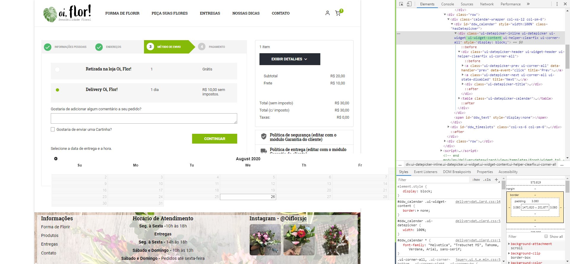This screenshot has height=264, width=570.
Task: Add new style rule plus icon
Action: click(496, 180)
